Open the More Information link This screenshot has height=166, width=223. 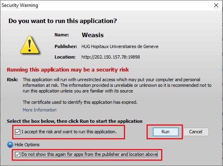(x=40, y=110)
